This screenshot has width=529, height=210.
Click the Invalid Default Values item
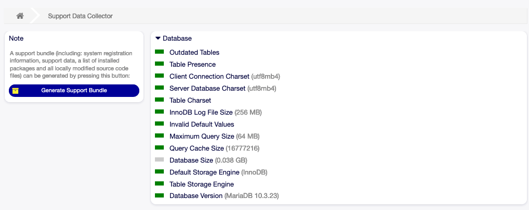point(201,125)
